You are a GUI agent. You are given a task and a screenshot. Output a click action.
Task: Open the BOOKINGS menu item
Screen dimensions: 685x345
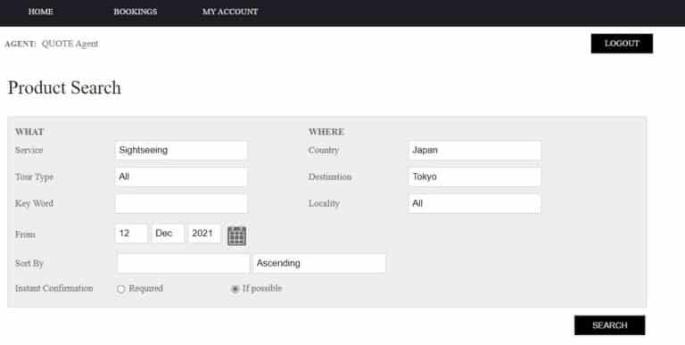pyautogui.click(x=136, y=12)
